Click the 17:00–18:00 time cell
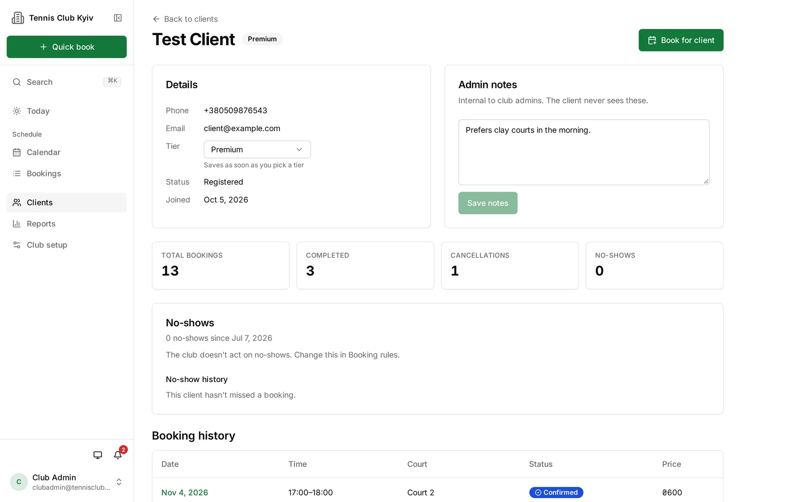The image size is (804, 502). (311, 492)
